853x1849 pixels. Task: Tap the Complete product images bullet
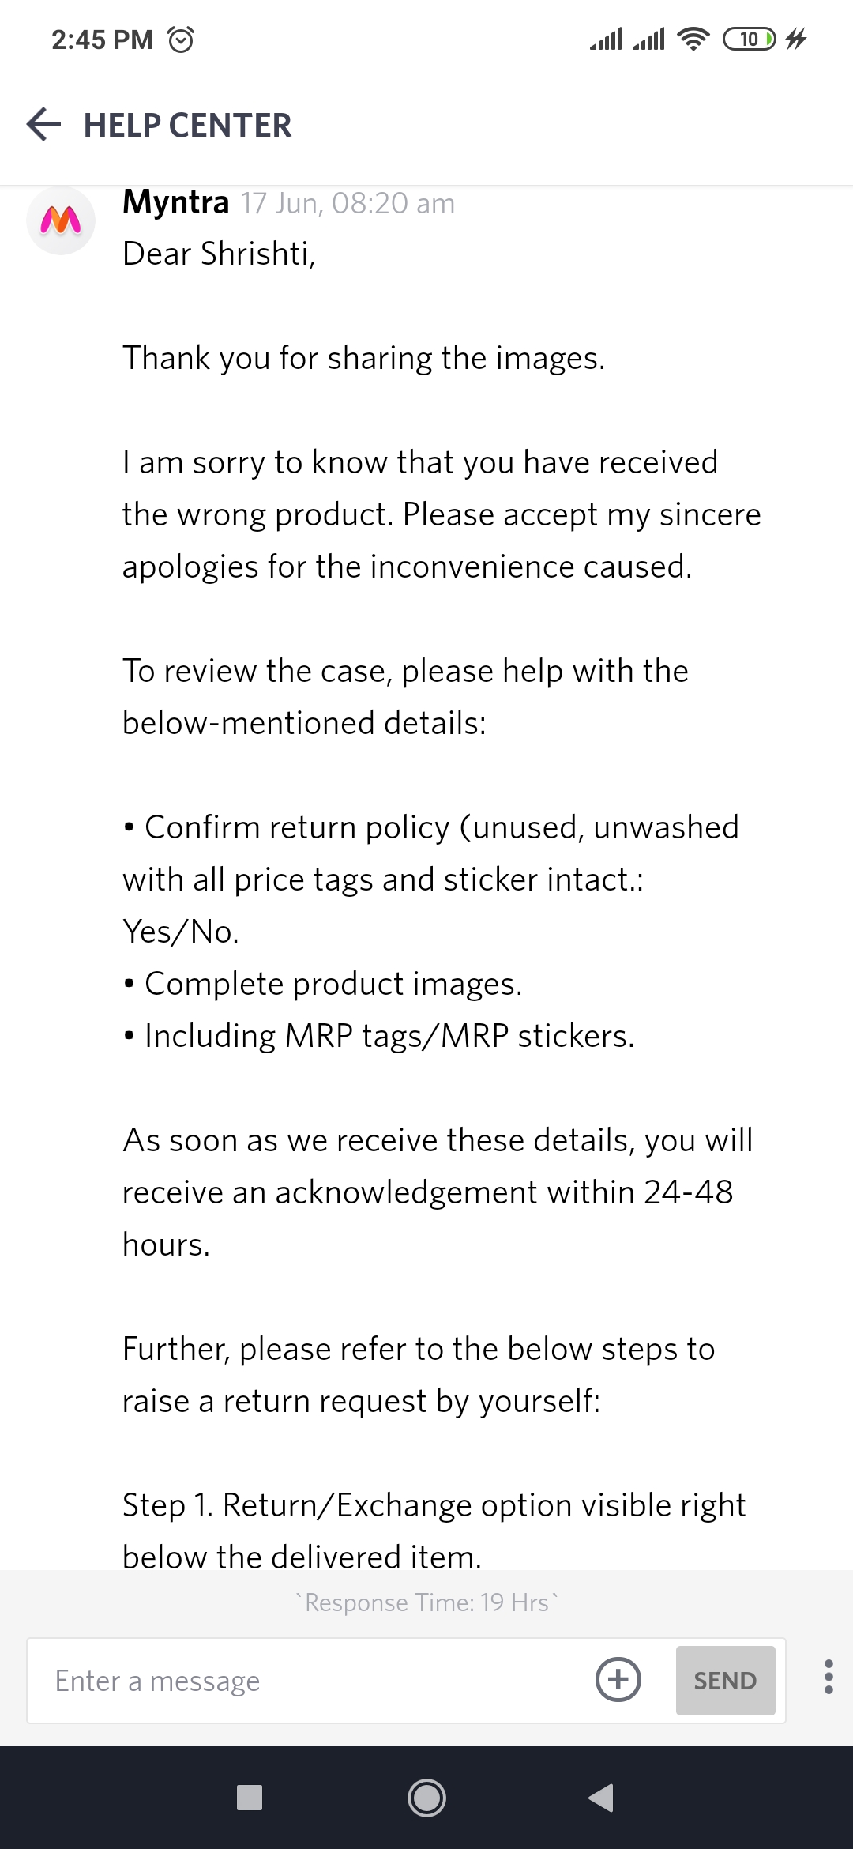coord(333,984)
